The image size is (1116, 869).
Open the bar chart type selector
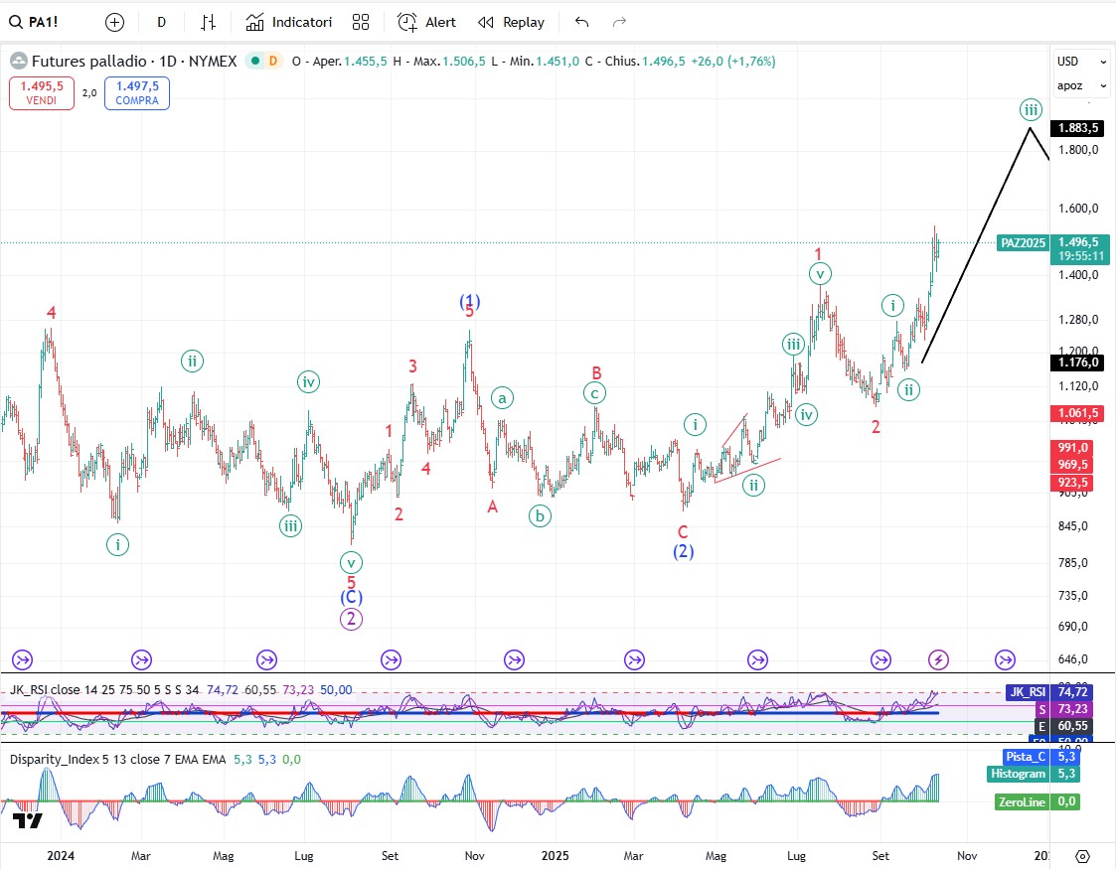208,22
